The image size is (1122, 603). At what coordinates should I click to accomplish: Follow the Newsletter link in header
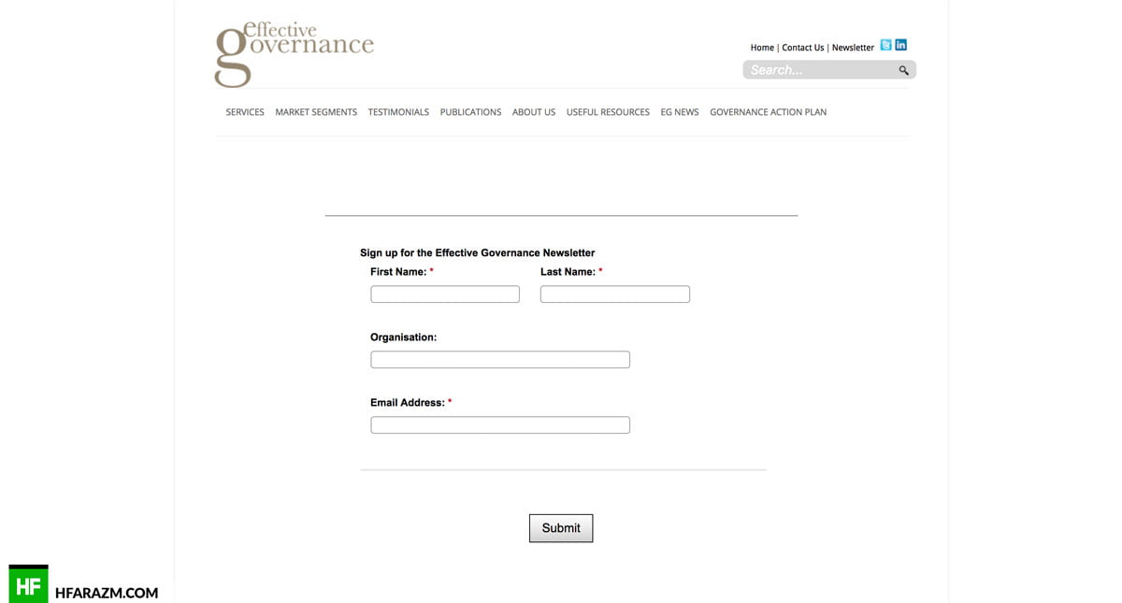click(x=853, y=48)
